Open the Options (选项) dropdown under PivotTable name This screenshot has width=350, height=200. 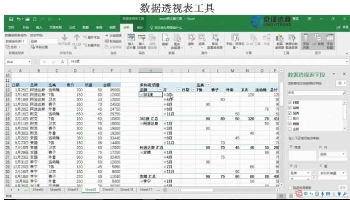pyautogui.click(x=14, y=47)
